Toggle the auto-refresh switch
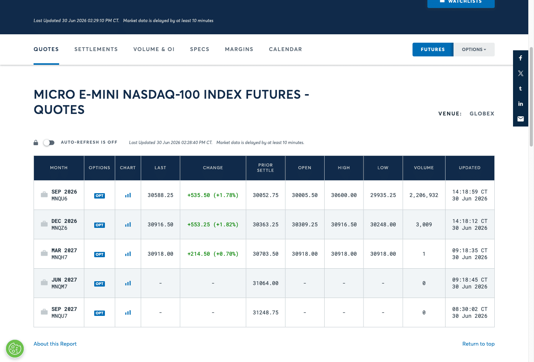Viewport: 534px width, 362px height. coord(49,143)
